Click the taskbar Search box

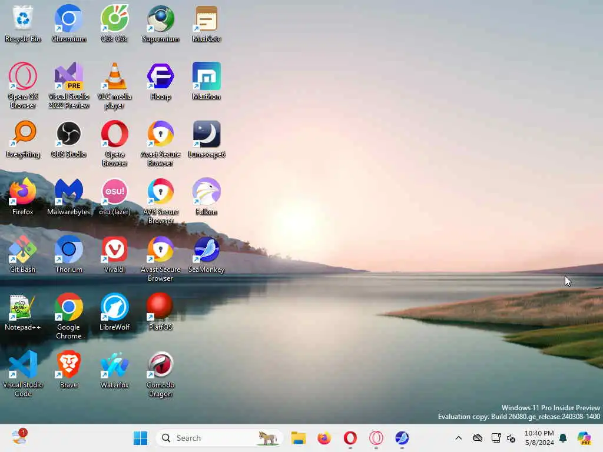coord(219,438)
